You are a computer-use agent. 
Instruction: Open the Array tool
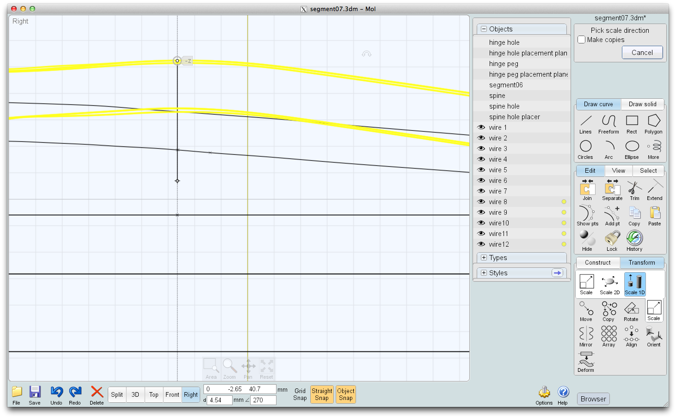point(609,337)
